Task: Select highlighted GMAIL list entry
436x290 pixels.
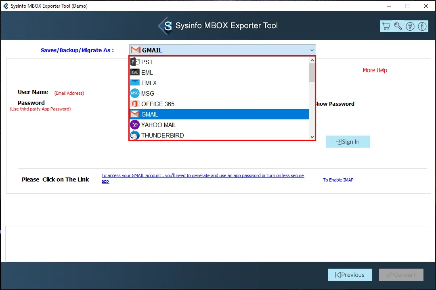Action: click(x=219, y=114)
